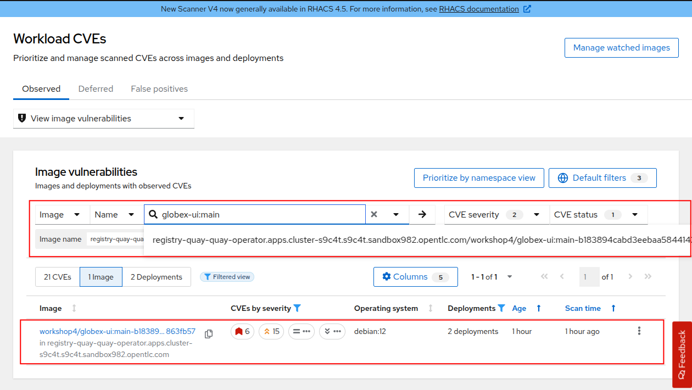Go to previous page icon
Image resolution: width=692 pixels, height=390 pixels.
[562, 277]
